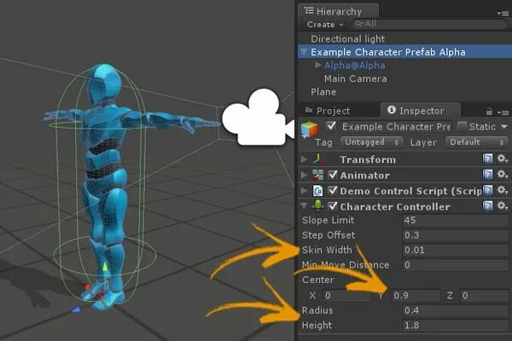Switch to the Project tab
This screenshot has height=341, width=512.
(x=329, y=111)
